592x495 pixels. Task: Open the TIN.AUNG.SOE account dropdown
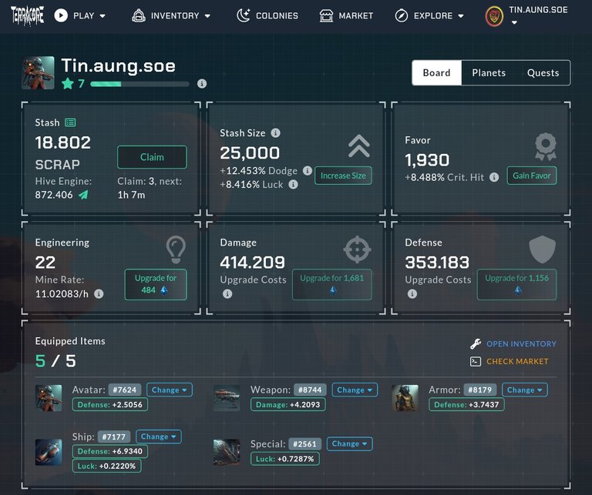(514, 22)
